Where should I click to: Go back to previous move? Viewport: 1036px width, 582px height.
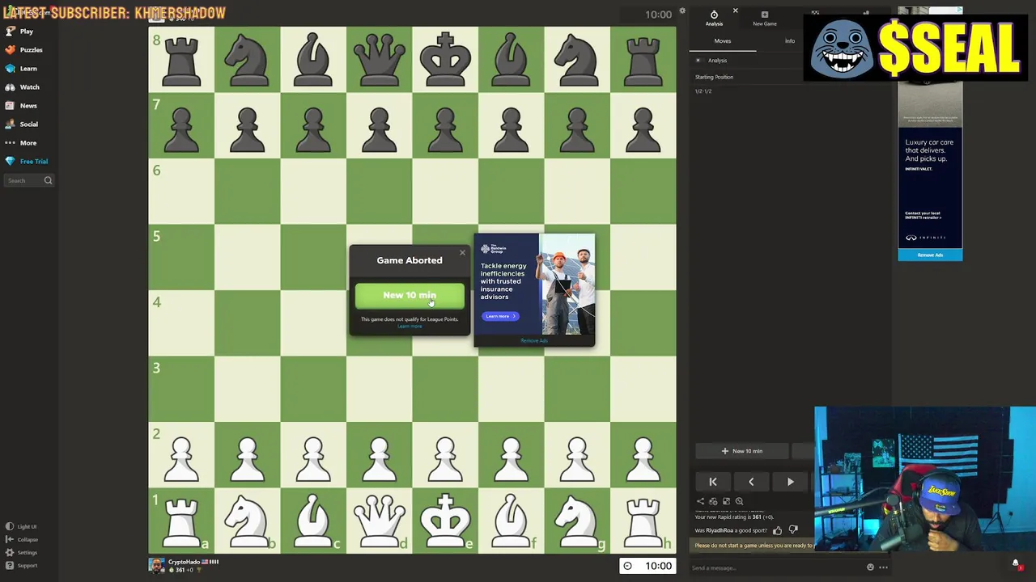(751, 482)
